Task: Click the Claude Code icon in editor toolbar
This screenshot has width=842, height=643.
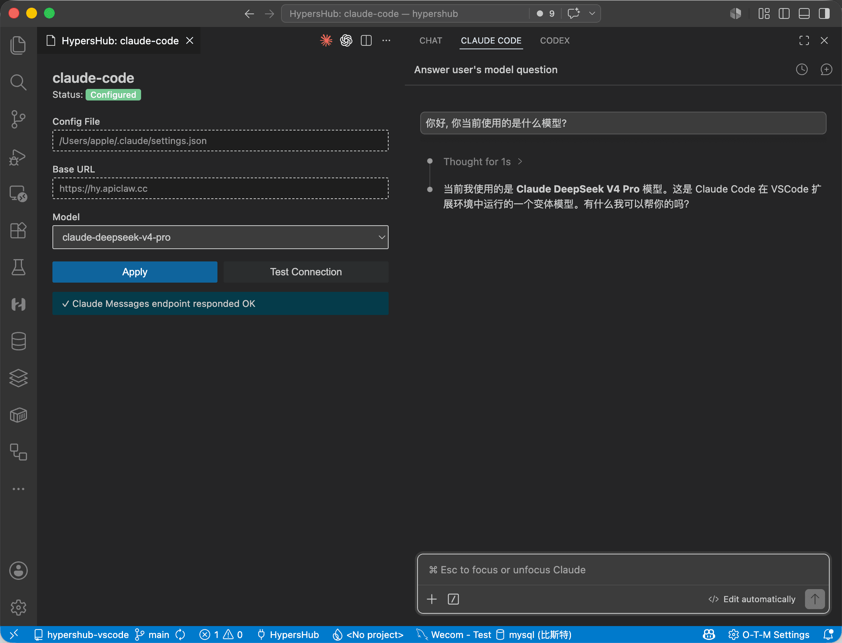Action: pos(326,40)
